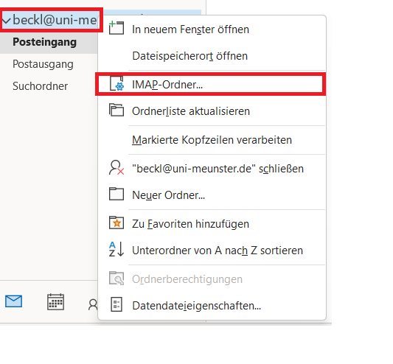Click the folder list refresh icon
393x364 pixels.
pos(116,110)
